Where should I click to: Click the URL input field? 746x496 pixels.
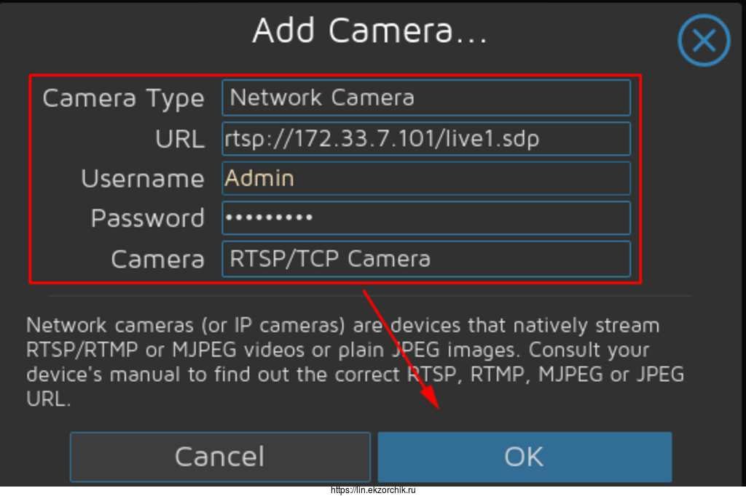[425, 138]
